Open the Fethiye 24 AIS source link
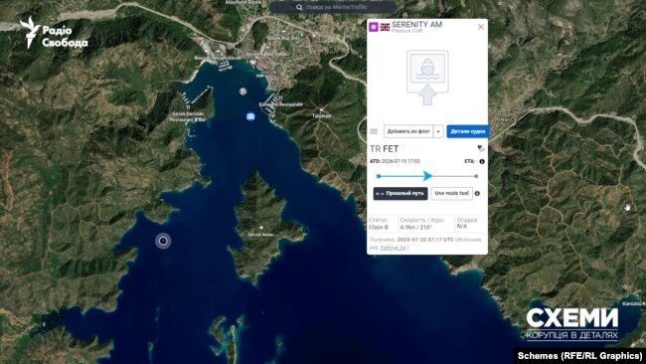Viewport: 646px width, 364px height. pos(393,248)
